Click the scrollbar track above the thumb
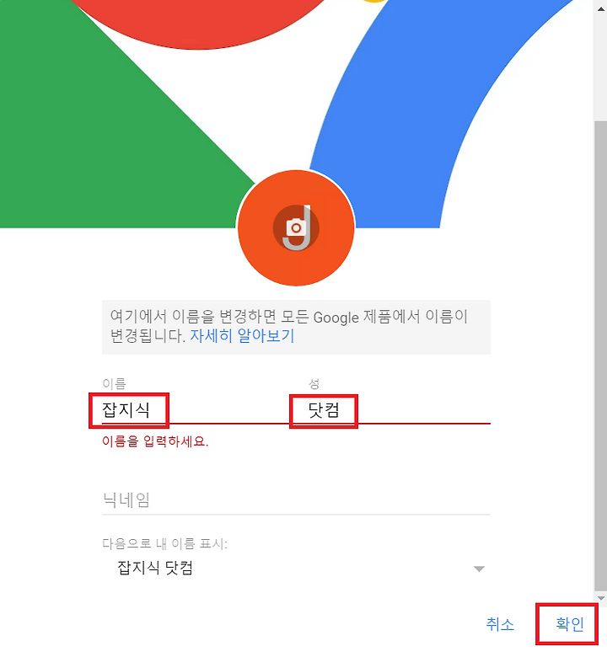Image resolution: width=607 pixels, height=657 pixels. coord(601,67)
